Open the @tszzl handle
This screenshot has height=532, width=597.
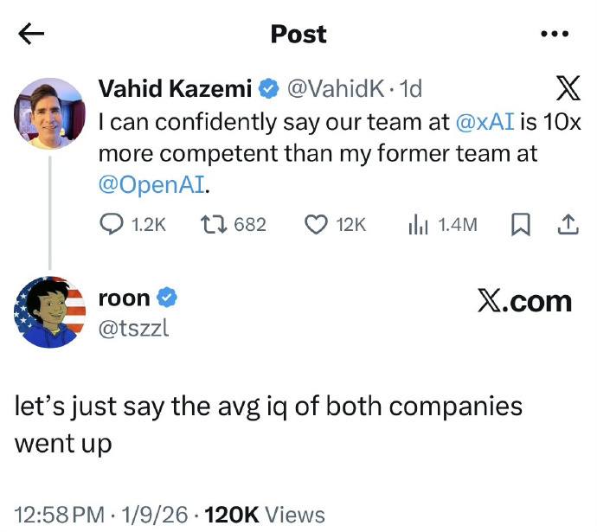point(137,330)
